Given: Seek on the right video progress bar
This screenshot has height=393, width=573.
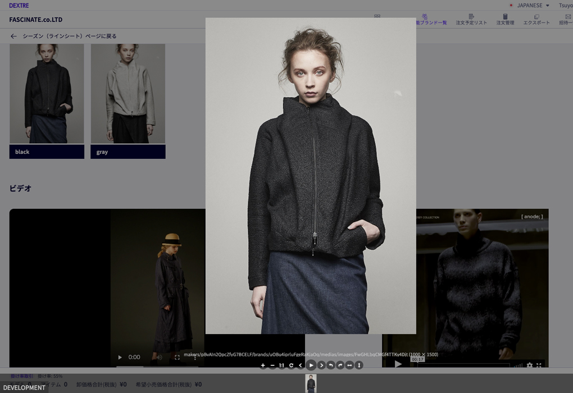Looking at the screenshot, I should point(463,365).
